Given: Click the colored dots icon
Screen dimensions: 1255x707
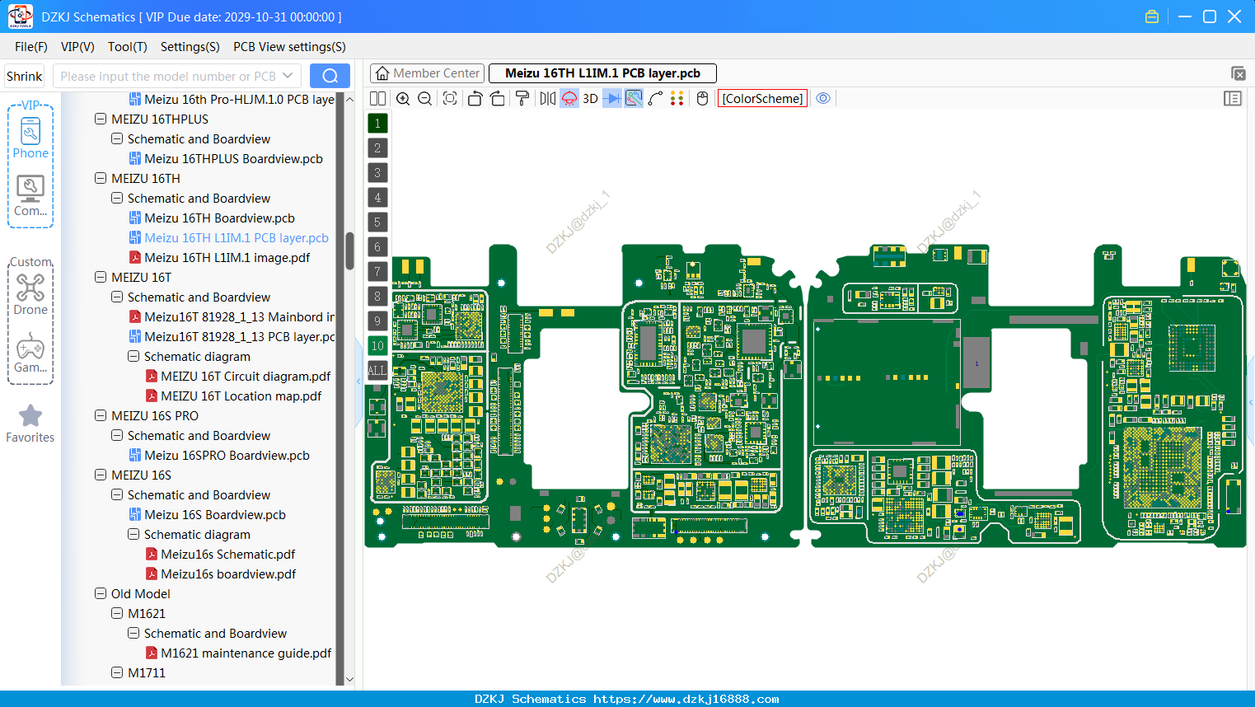Looking at the screenshot, I should [x=677, y=99].
